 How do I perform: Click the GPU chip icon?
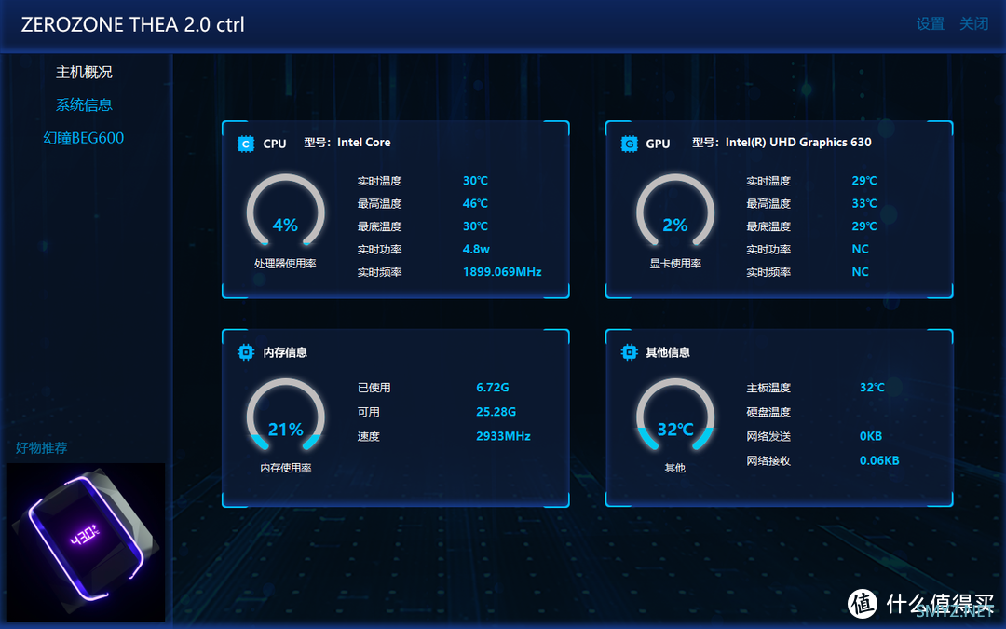[x=630, y=144]
